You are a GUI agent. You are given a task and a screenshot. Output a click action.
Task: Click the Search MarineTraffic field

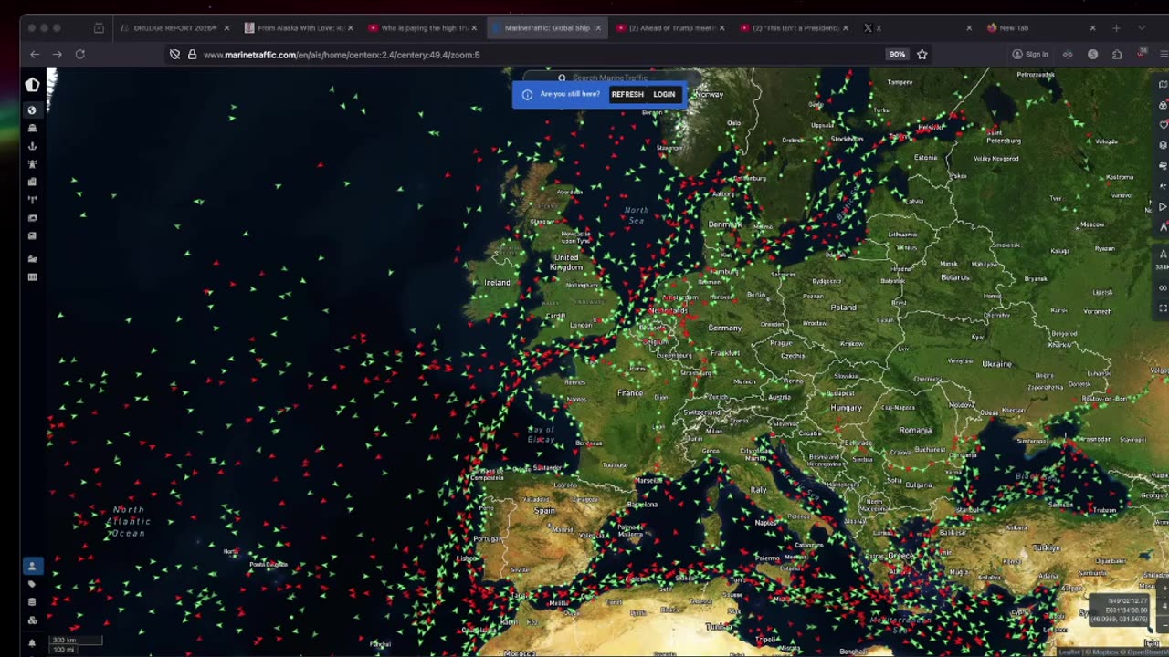click(x=614, y=78)
